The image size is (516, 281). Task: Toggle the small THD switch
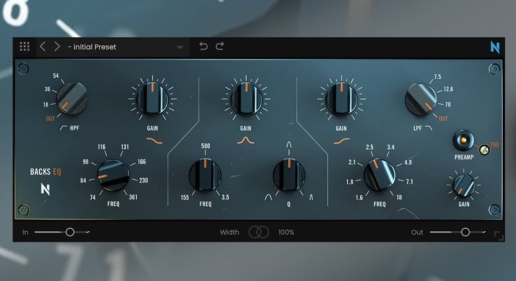(484, 150)
